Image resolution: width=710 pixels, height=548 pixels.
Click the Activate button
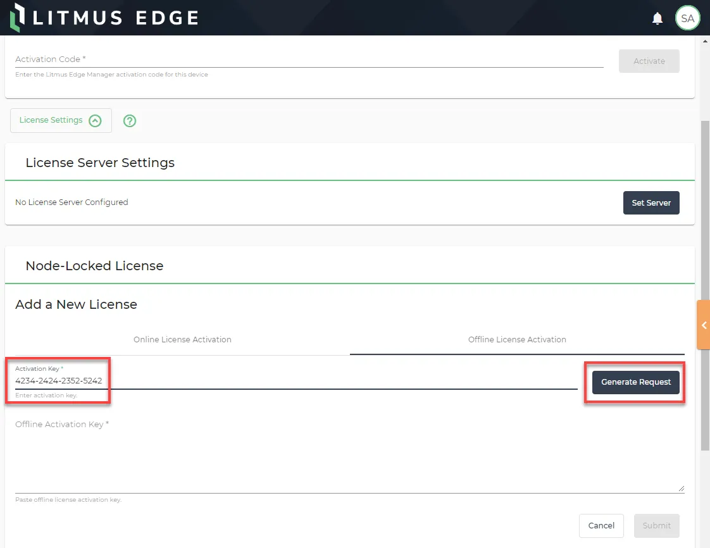point(649,61)
